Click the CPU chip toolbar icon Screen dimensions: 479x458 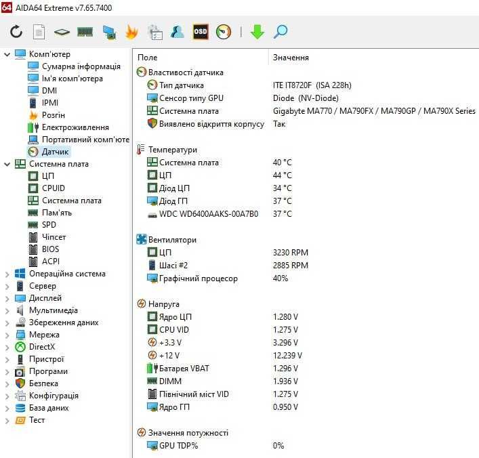pyautogui.click(x=62, y=32)
